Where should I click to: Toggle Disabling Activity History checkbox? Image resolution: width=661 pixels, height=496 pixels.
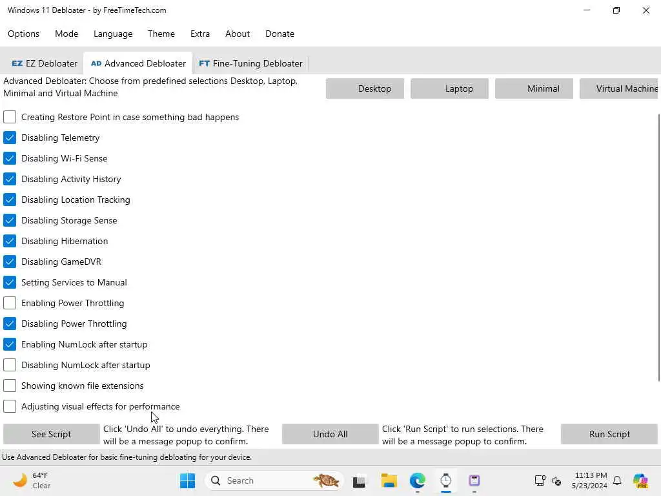[x=10, y=179]
